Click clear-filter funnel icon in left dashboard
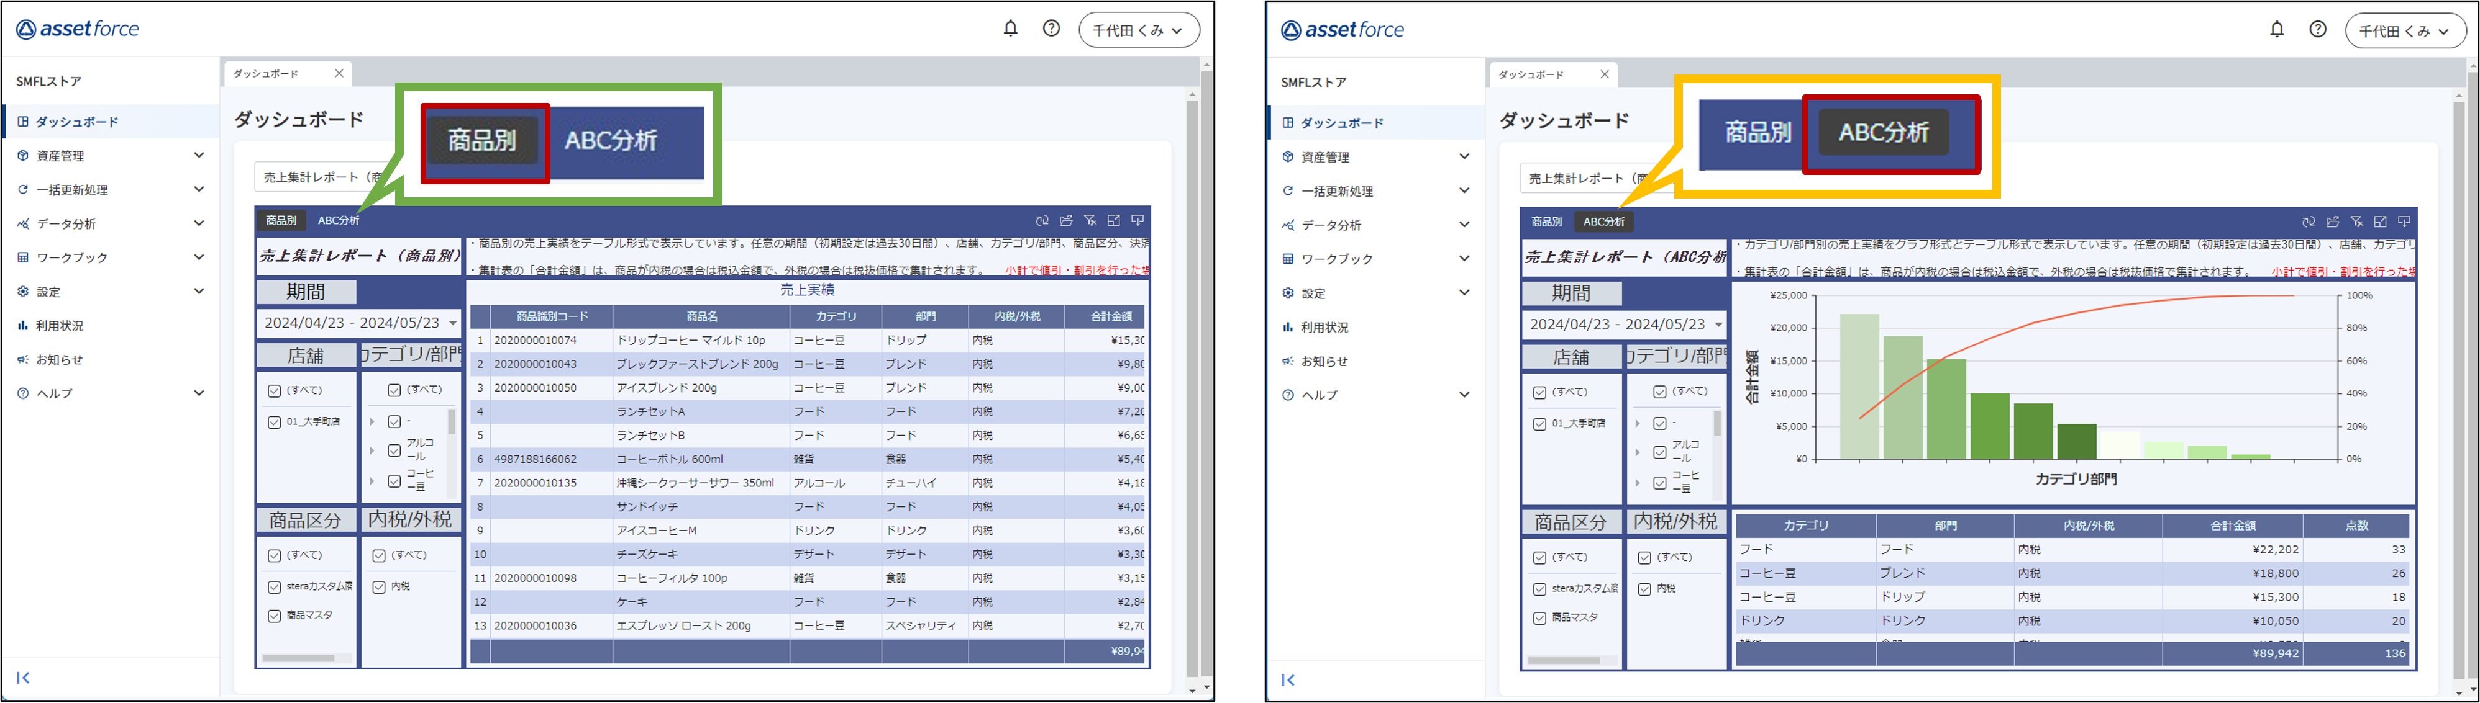The image size is (2480, 703). click(1090, 220)
